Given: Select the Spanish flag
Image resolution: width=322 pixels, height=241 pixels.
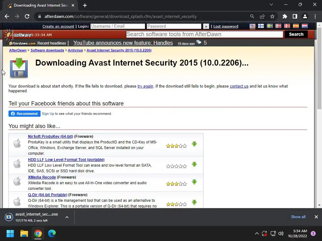Looking at the screenshot, I should (296, 26).
